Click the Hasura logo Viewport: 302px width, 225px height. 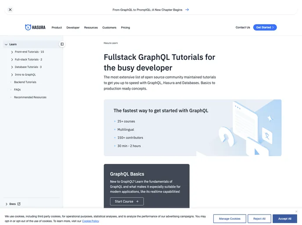[x=35, y=27]
